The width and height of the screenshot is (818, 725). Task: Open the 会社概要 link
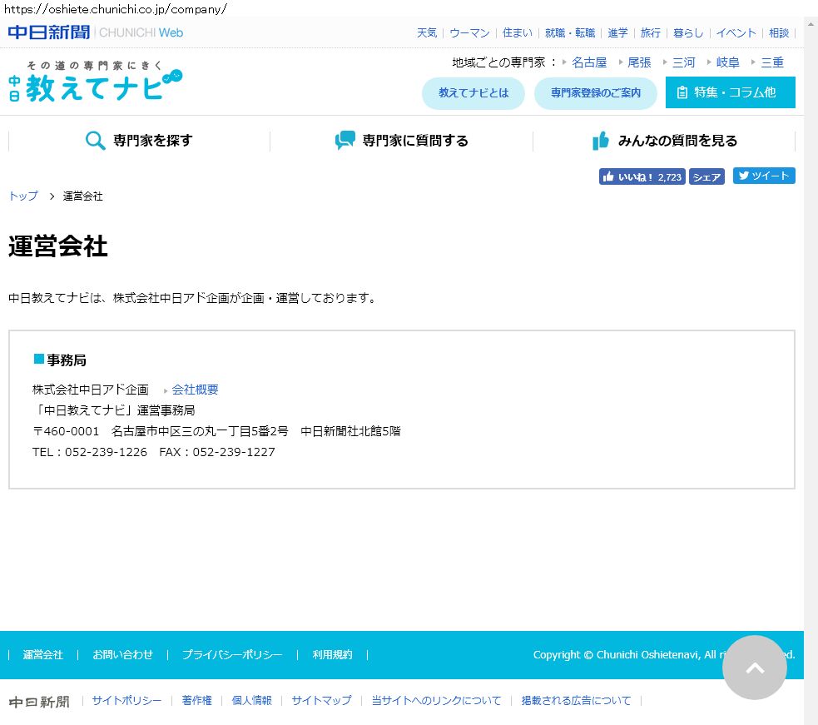[x=195, y=390]
